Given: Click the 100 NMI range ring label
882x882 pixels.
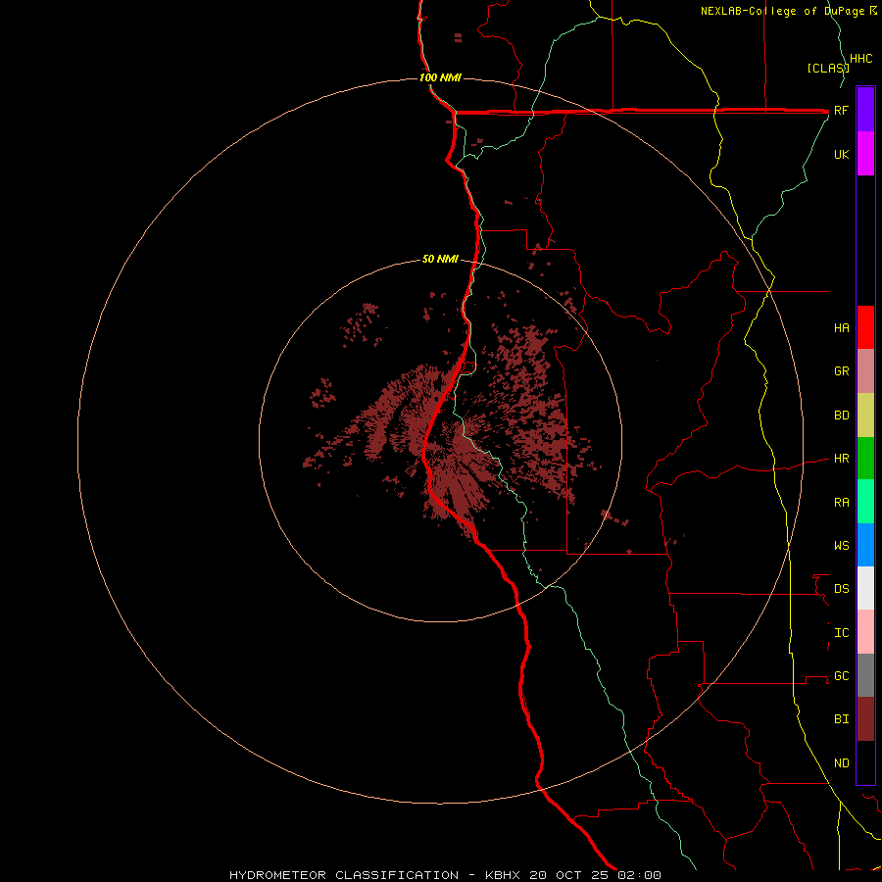Looking at the screenshot, I should click(x=440, y=77).
